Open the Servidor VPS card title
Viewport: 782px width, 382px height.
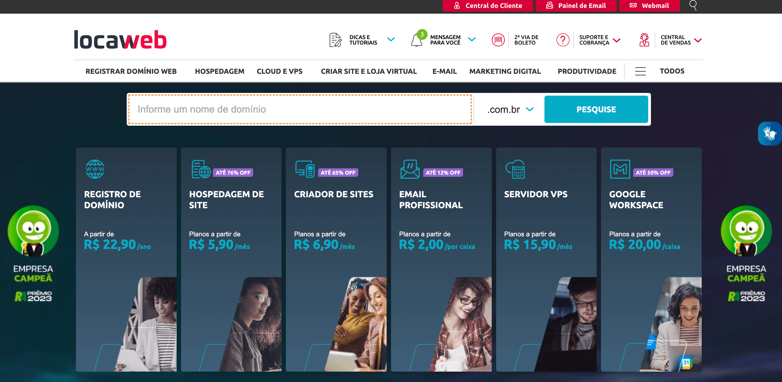(x=536, y=194)
